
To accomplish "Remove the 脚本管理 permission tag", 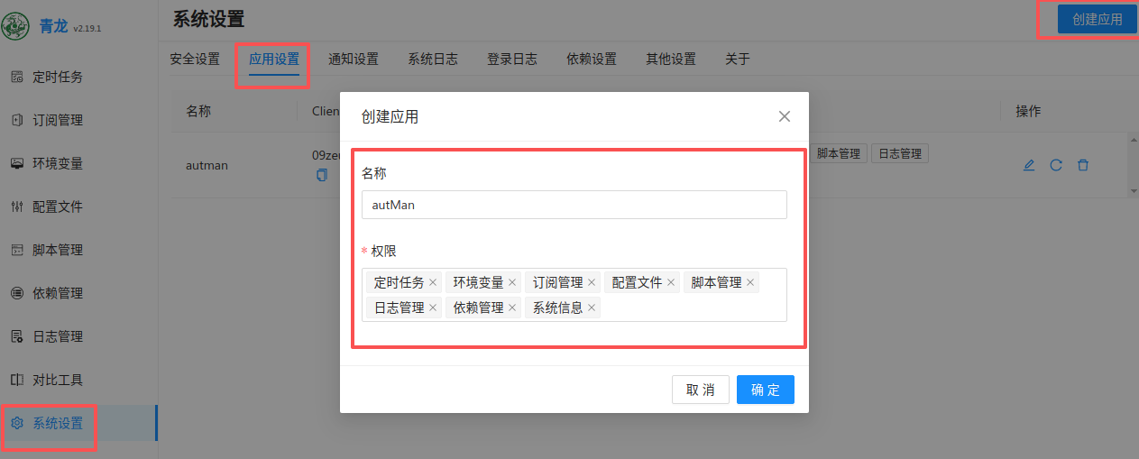I will tap(750, 283).
